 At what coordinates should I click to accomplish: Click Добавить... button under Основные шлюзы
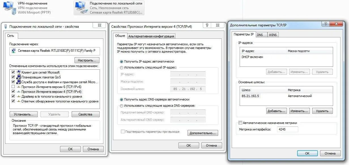(276, 111)
